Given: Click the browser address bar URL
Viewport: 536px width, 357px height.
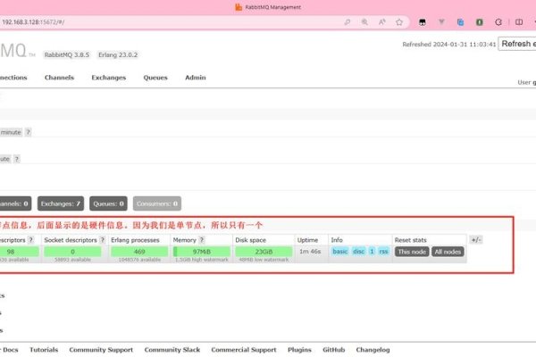Looking at the screenshot, I should click(x=33, y=22).
